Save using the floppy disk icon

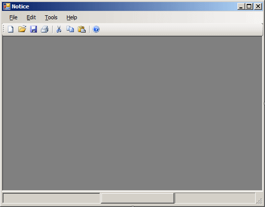(x=33, y=29)
